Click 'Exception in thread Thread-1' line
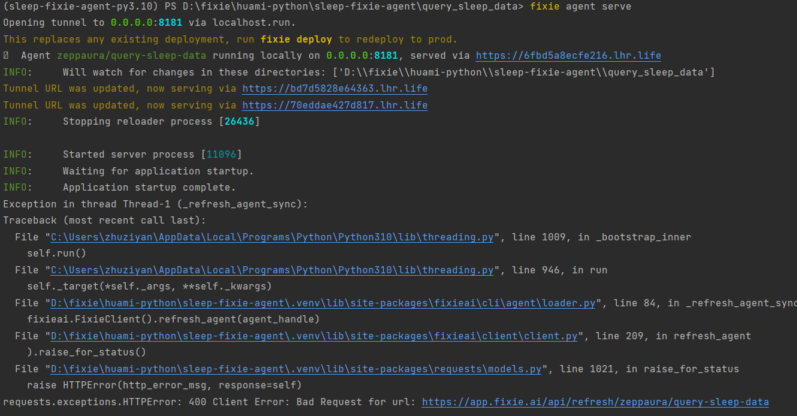This screenshot has width=797, height=416. click(x=156, y=204)
